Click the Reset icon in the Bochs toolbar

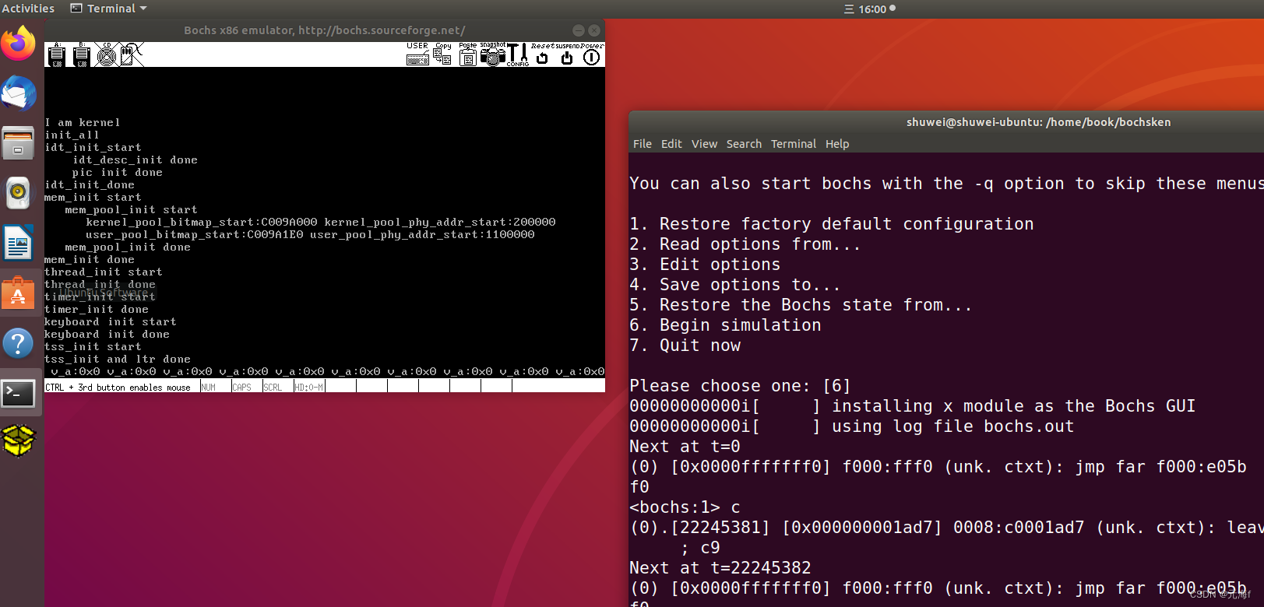542,54
